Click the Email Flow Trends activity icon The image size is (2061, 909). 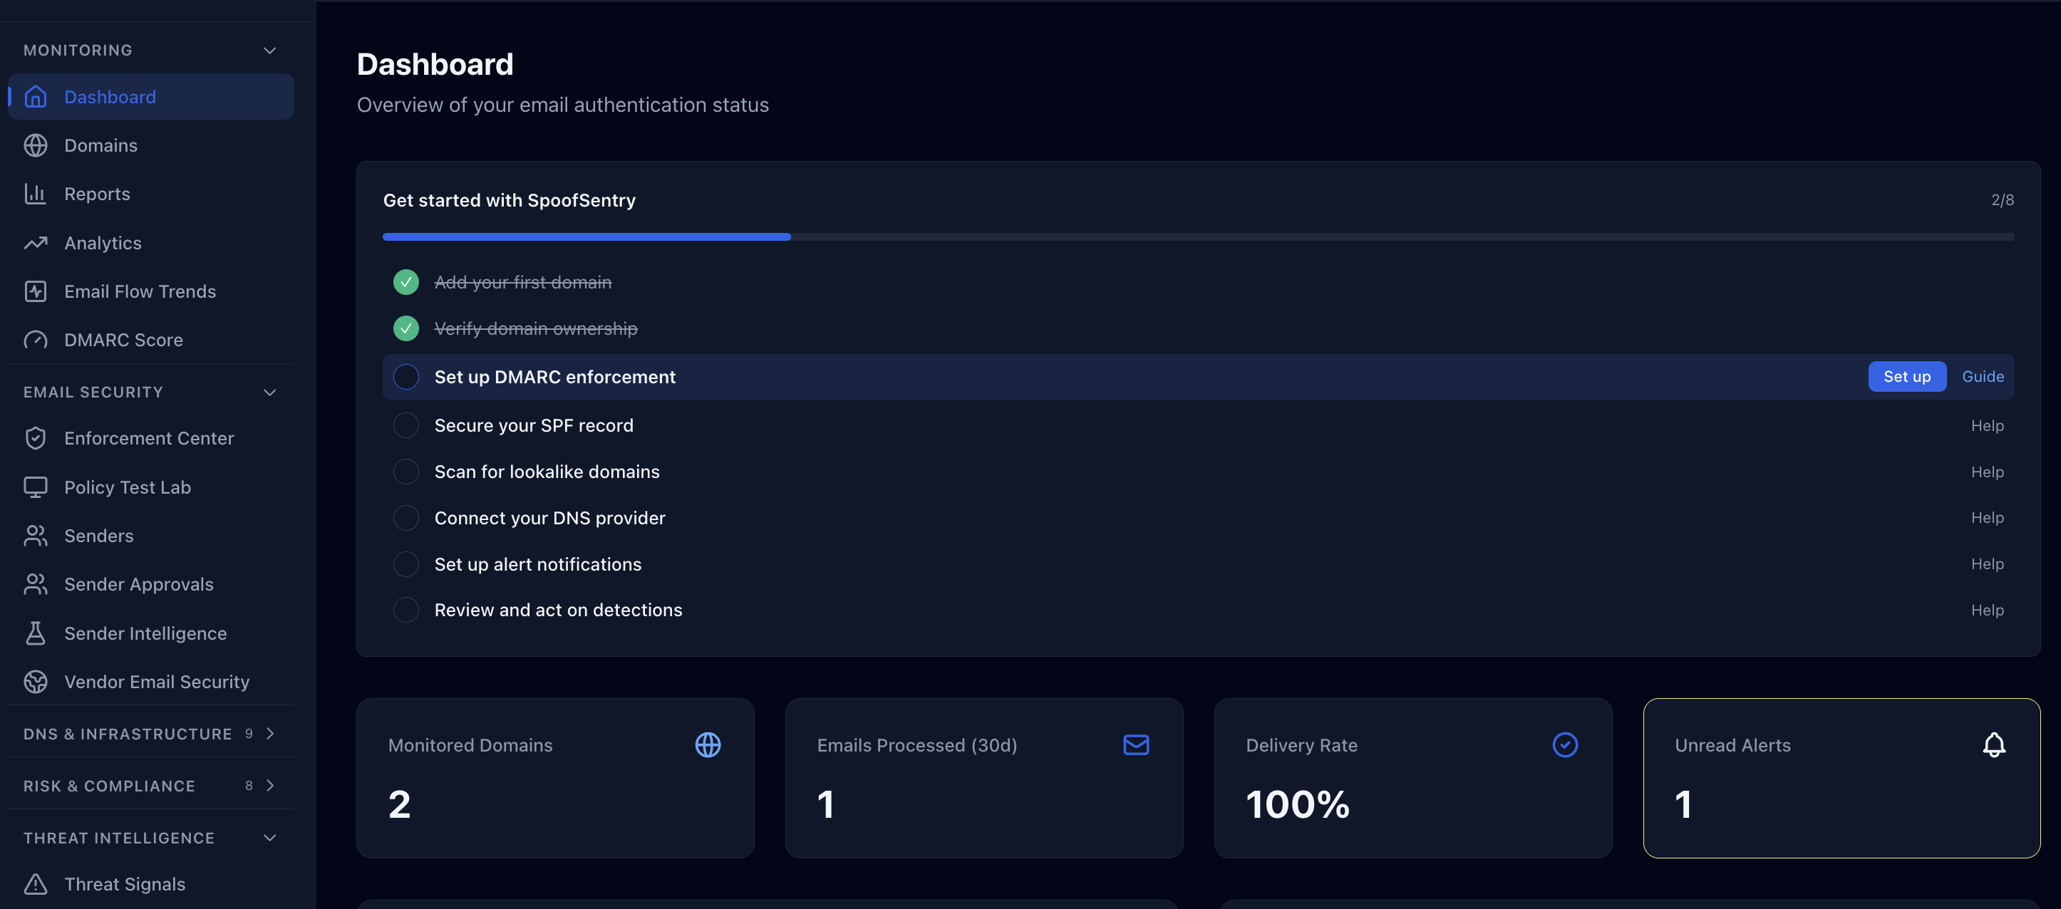(x=35, y=291)
